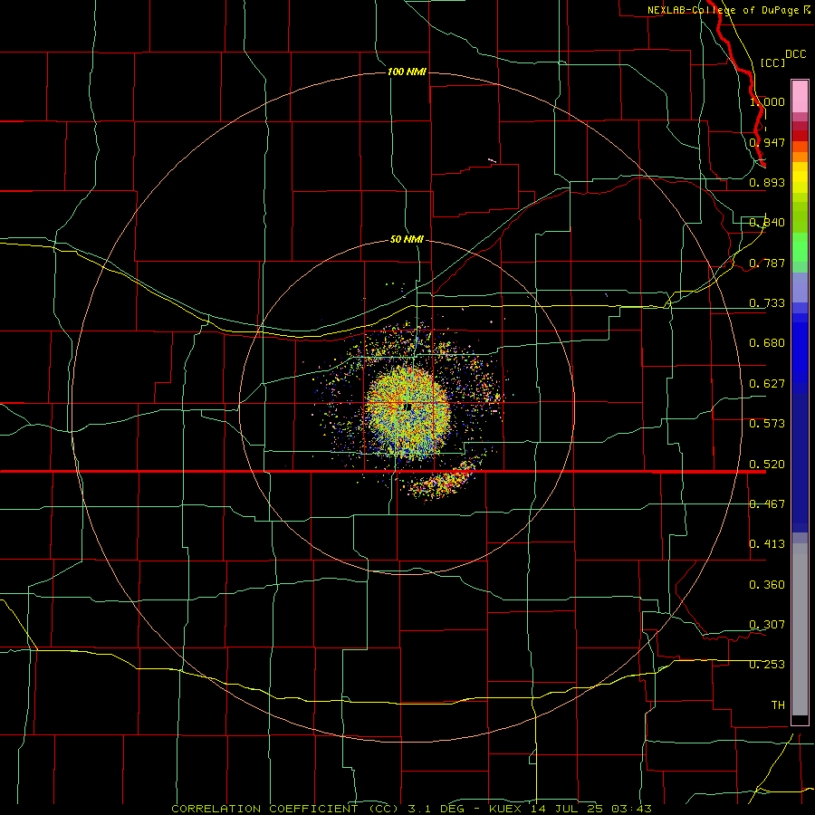
Task: Select the 0.787 color scale value
Action: [767, 263]
